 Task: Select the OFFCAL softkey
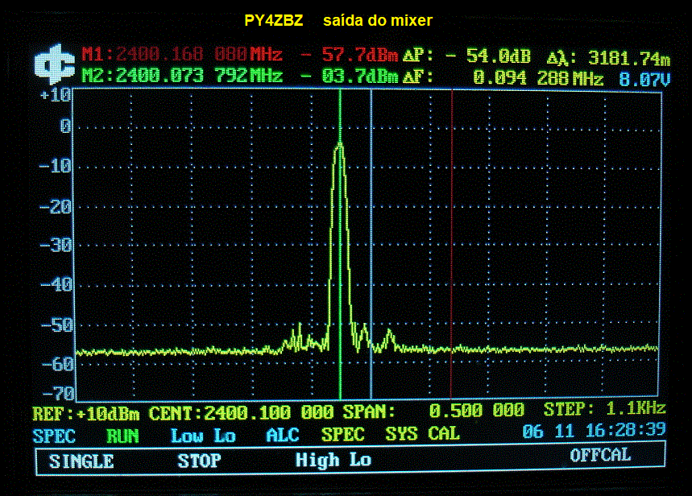600,455
